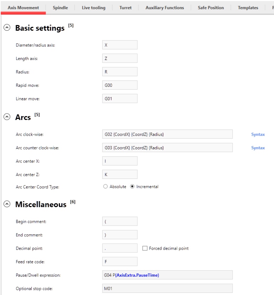Open the Turret tab
The width and height of the screenshot is (274, 295).
point(125,8)
